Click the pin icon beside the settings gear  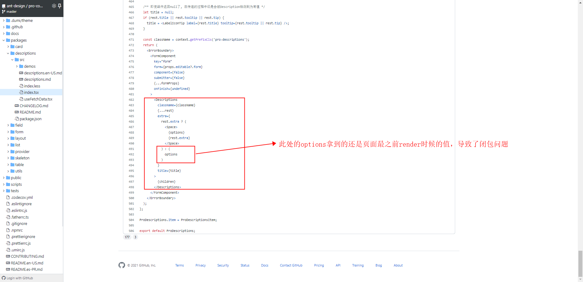[x=60, y=6]
